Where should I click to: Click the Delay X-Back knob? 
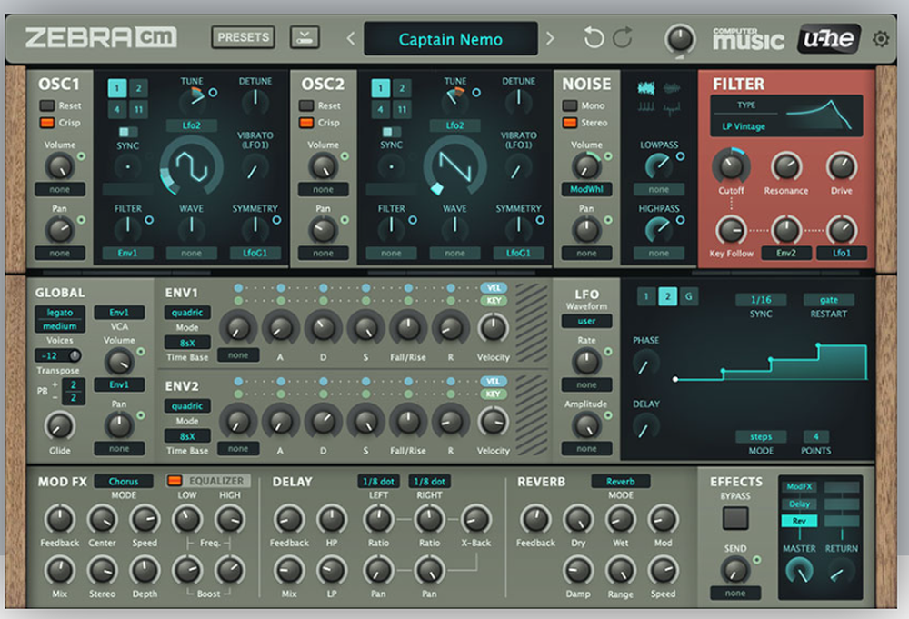click(x=476, y=519)
